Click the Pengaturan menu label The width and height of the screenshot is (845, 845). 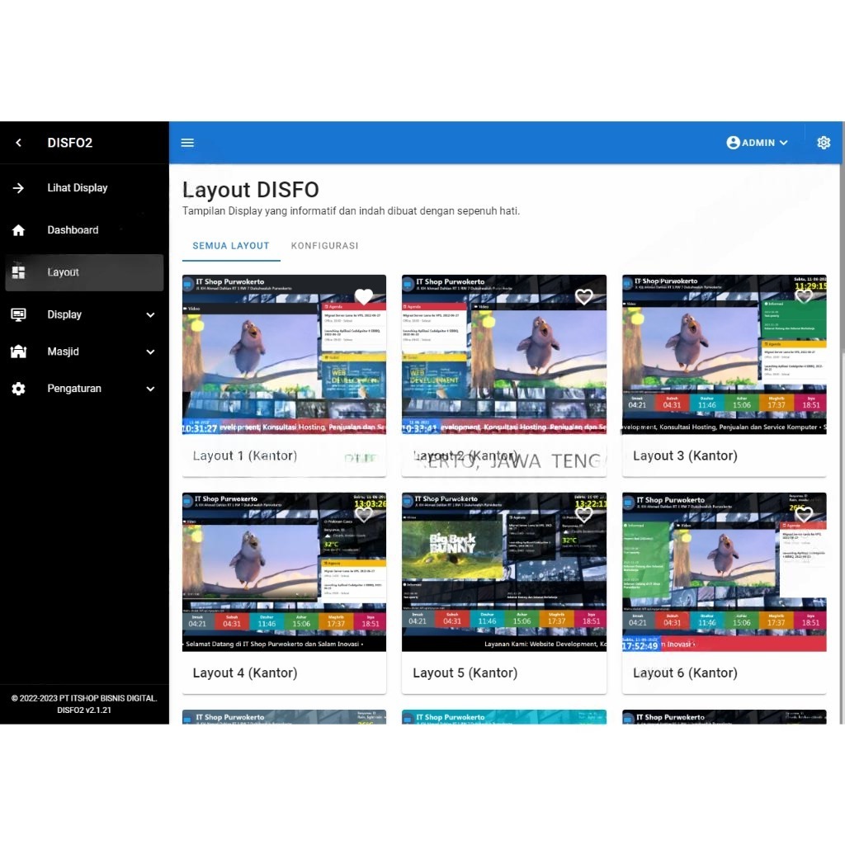pos(74,389)
